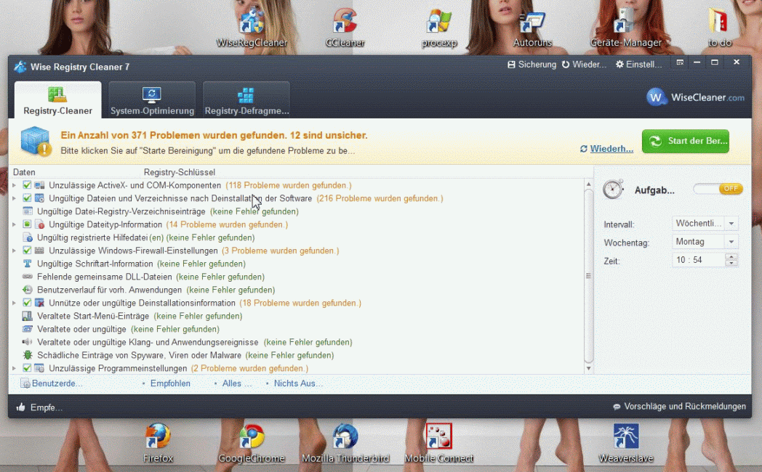Open the Mozilla Thunderbird desktop icon
The height and width of the screenshot is (472, 762).
click(345, 443)
